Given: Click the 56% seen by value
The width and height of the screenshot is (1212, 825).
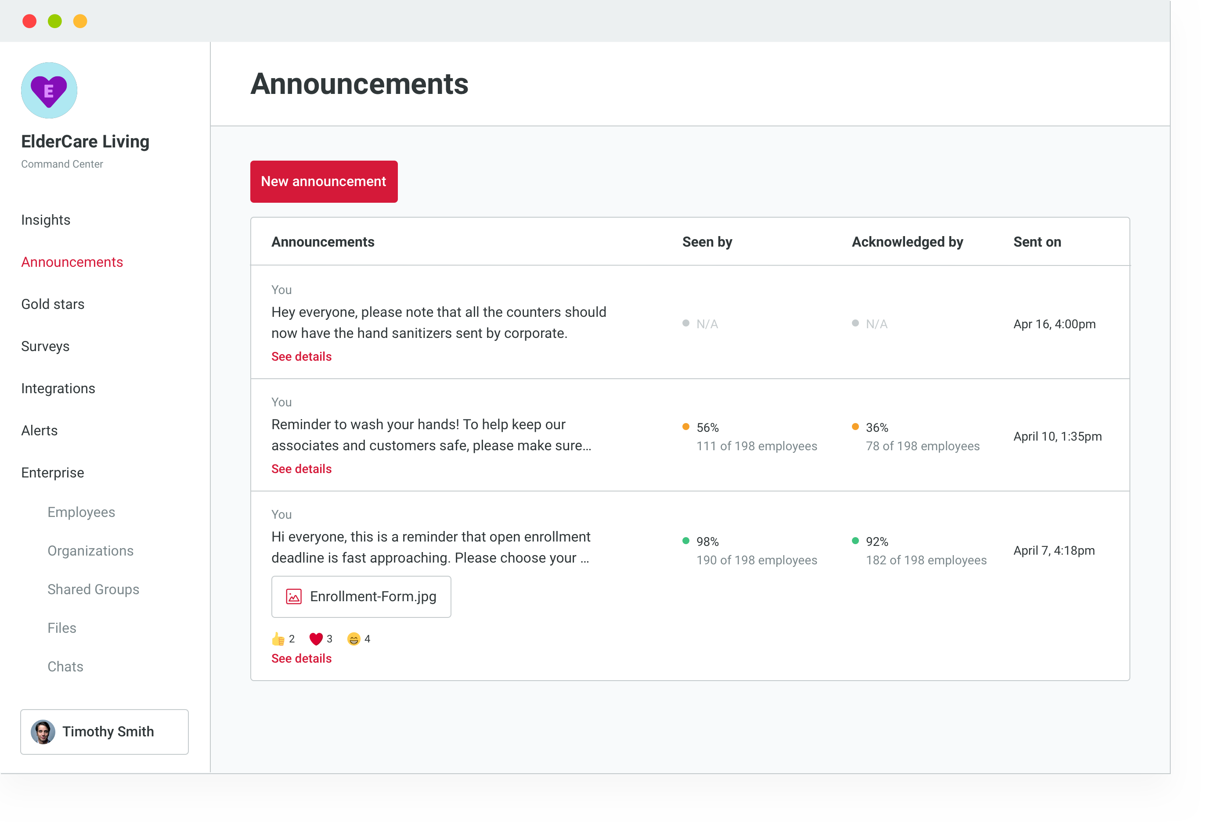Looking at the screenshot, I should (x=708, y=427).
